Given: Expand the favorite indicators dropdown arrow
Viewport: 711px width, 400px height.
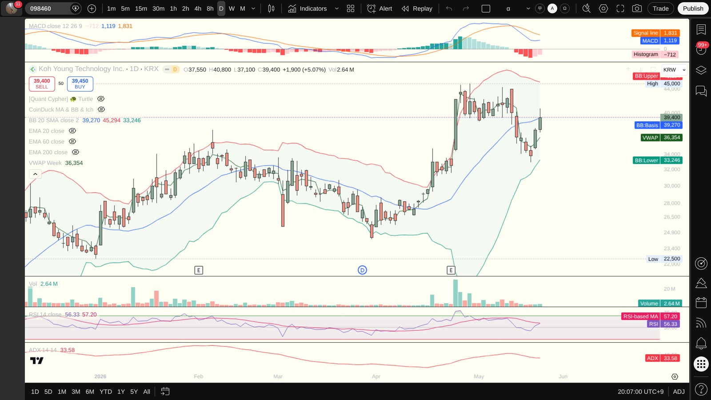Looking at the screenshot, I should tap(336, 8).
